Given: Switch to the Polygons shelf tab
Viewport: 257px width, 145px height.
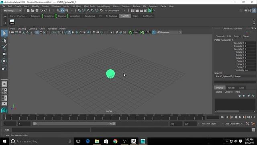Looking at the screenshot, I should coord(35,16).
